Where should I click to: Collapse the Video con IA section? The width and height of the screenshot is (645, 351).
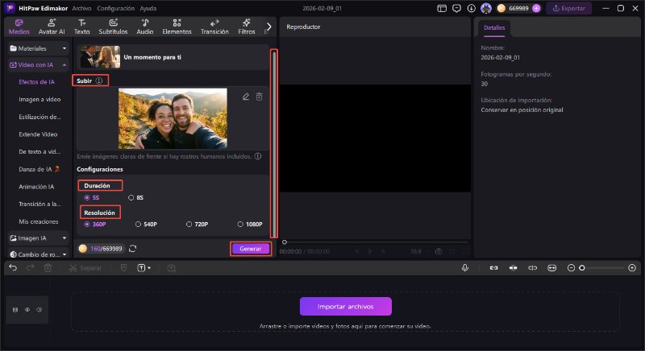point(38,65)
